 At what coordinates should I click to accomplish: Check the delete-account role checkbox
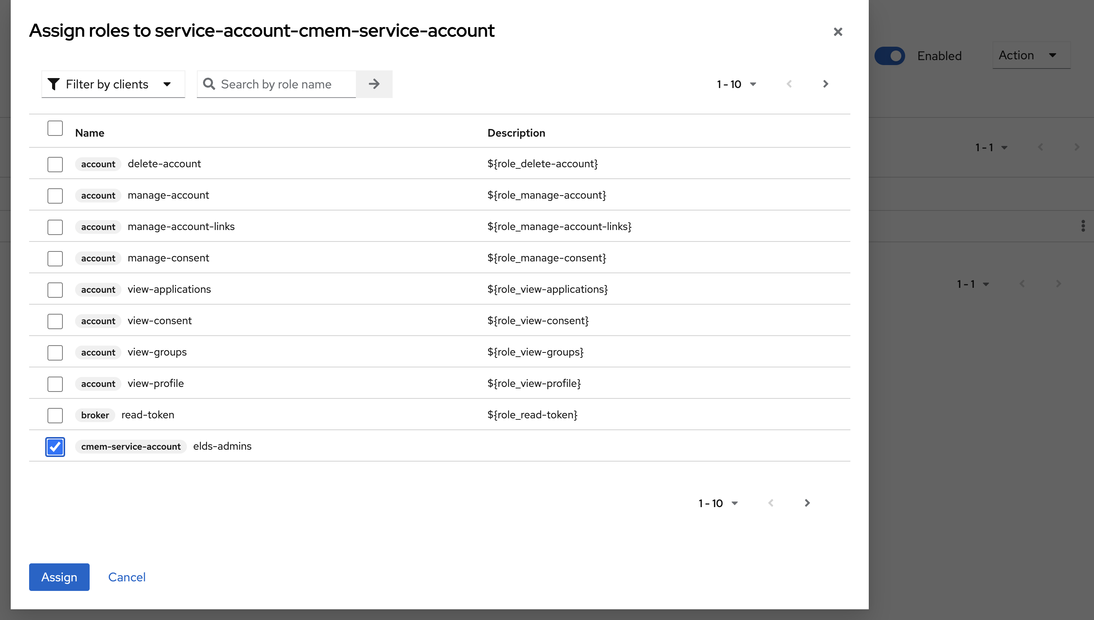coord(55,164)
